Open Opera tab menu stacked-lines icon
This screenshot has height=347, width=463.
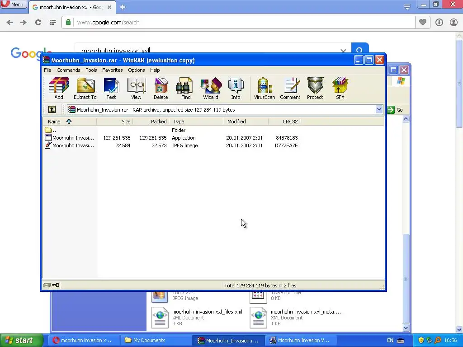407,7
